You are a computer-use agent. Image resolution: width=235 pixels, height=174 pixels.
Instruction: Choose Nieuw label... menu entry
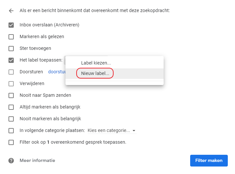(95, 73)
